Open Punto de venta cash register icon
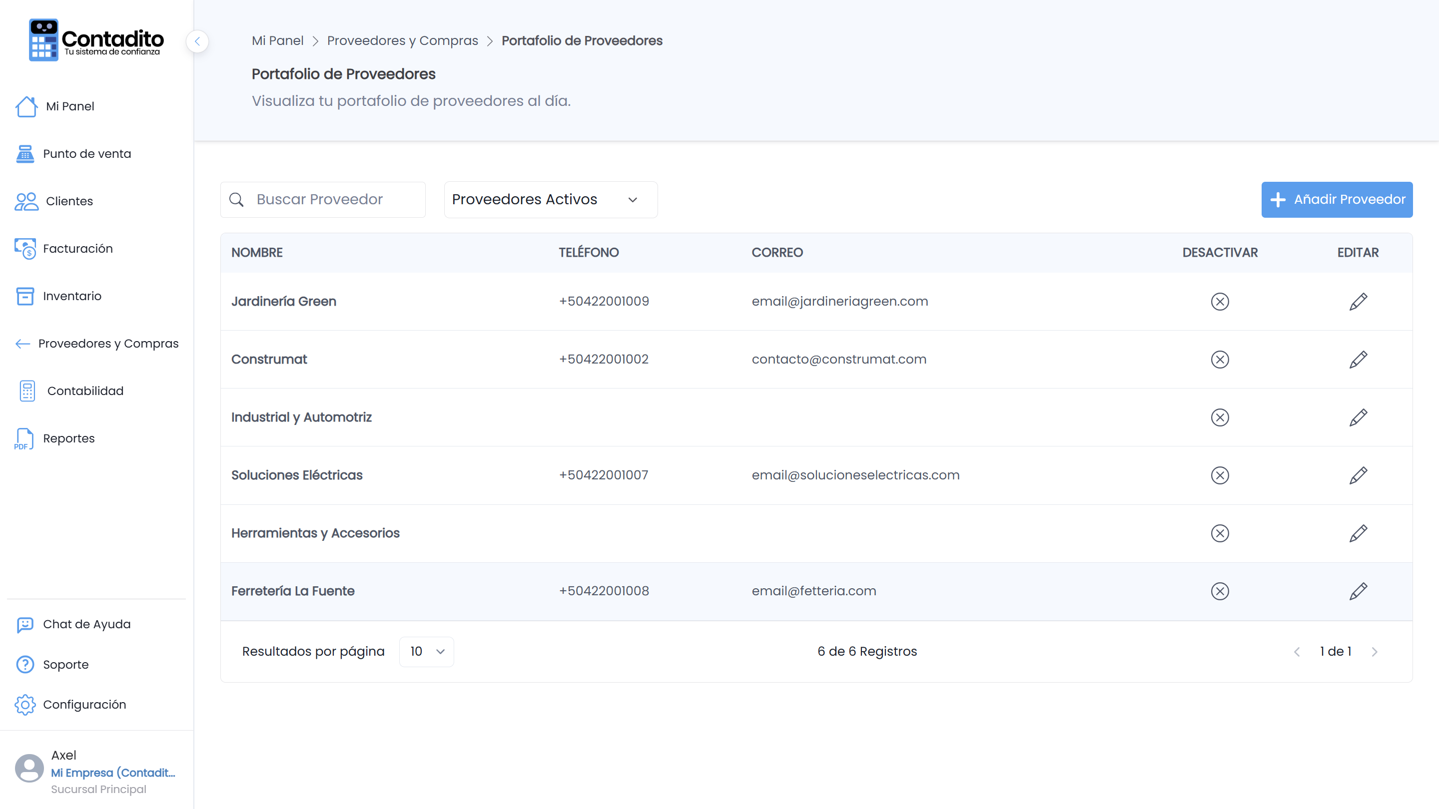This screenshot has height=809, width=1439. [25, 153]
